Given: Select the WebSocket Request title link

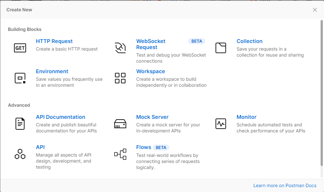Looking at the screenshot, I should pyautogui.click(x=150, y=44).
